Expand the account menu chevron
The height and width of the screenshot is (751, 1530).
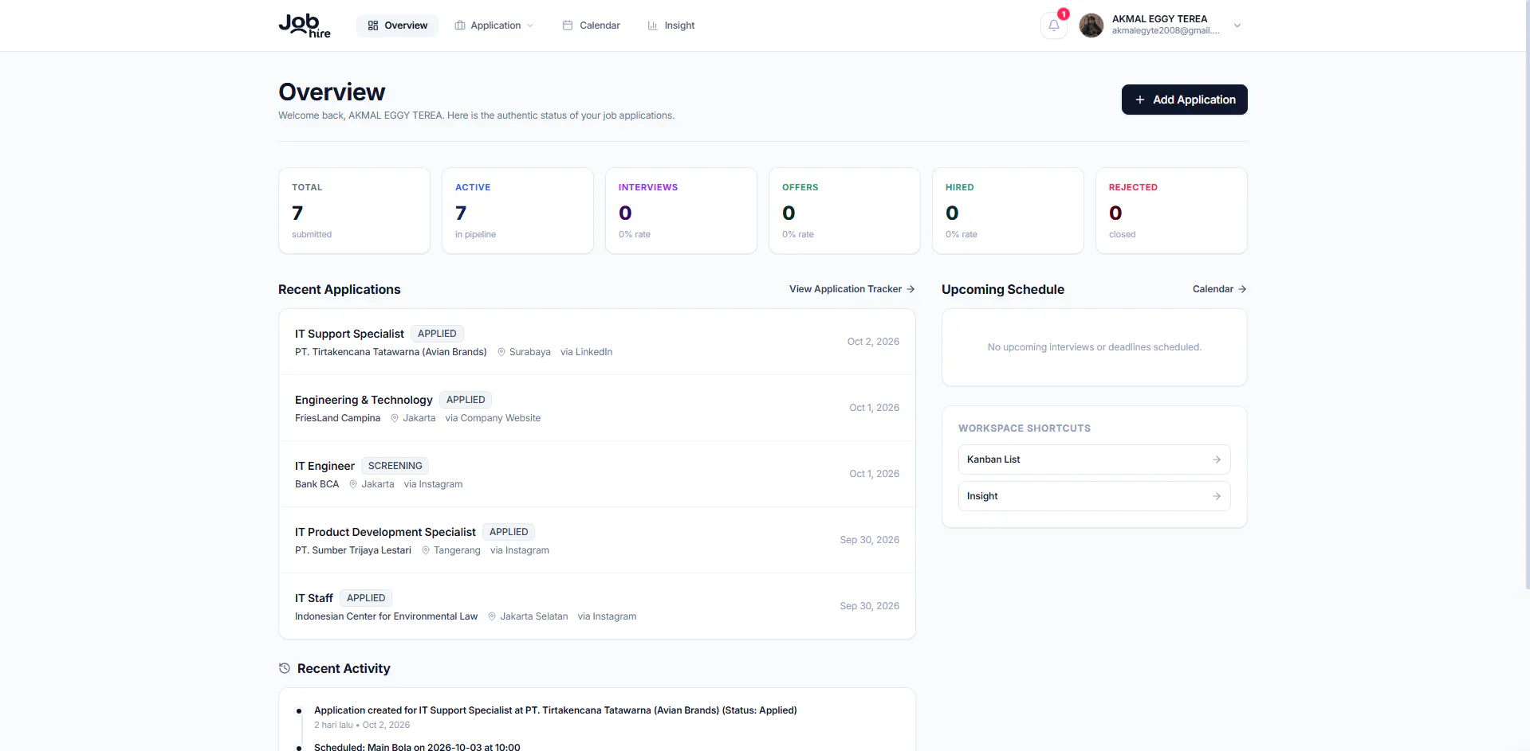tap(1237, 25)
